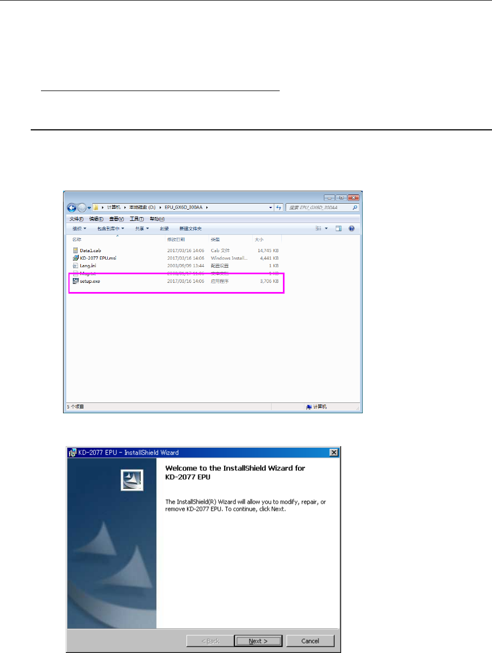Select the setup.exe file icon
Screen dimensions: 492x653
point(75,281)
